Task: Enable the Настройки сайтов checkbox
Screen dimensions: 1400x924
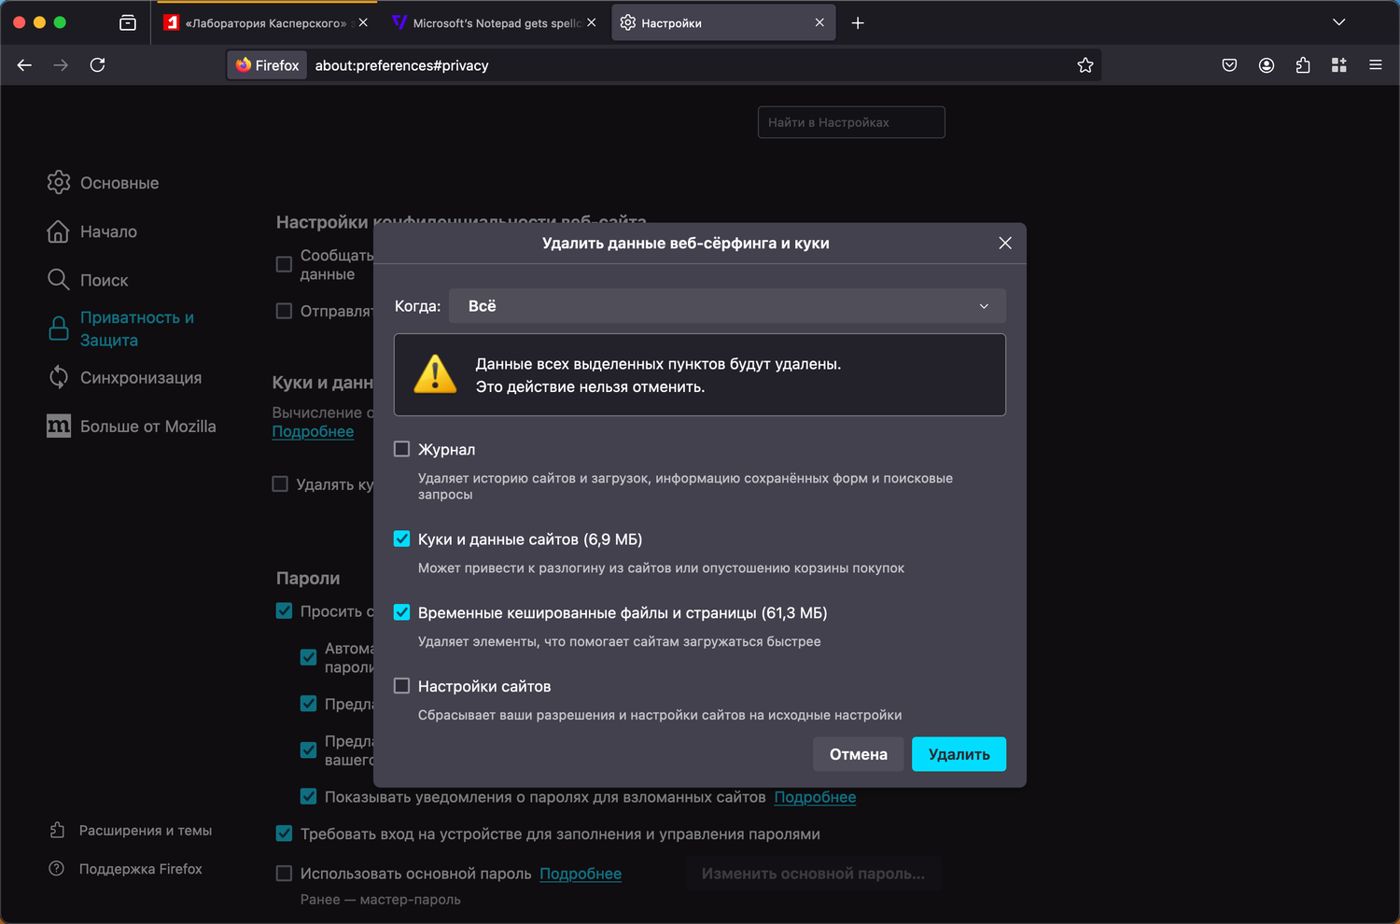Action: pyautogui.click(x=402, y=686)
